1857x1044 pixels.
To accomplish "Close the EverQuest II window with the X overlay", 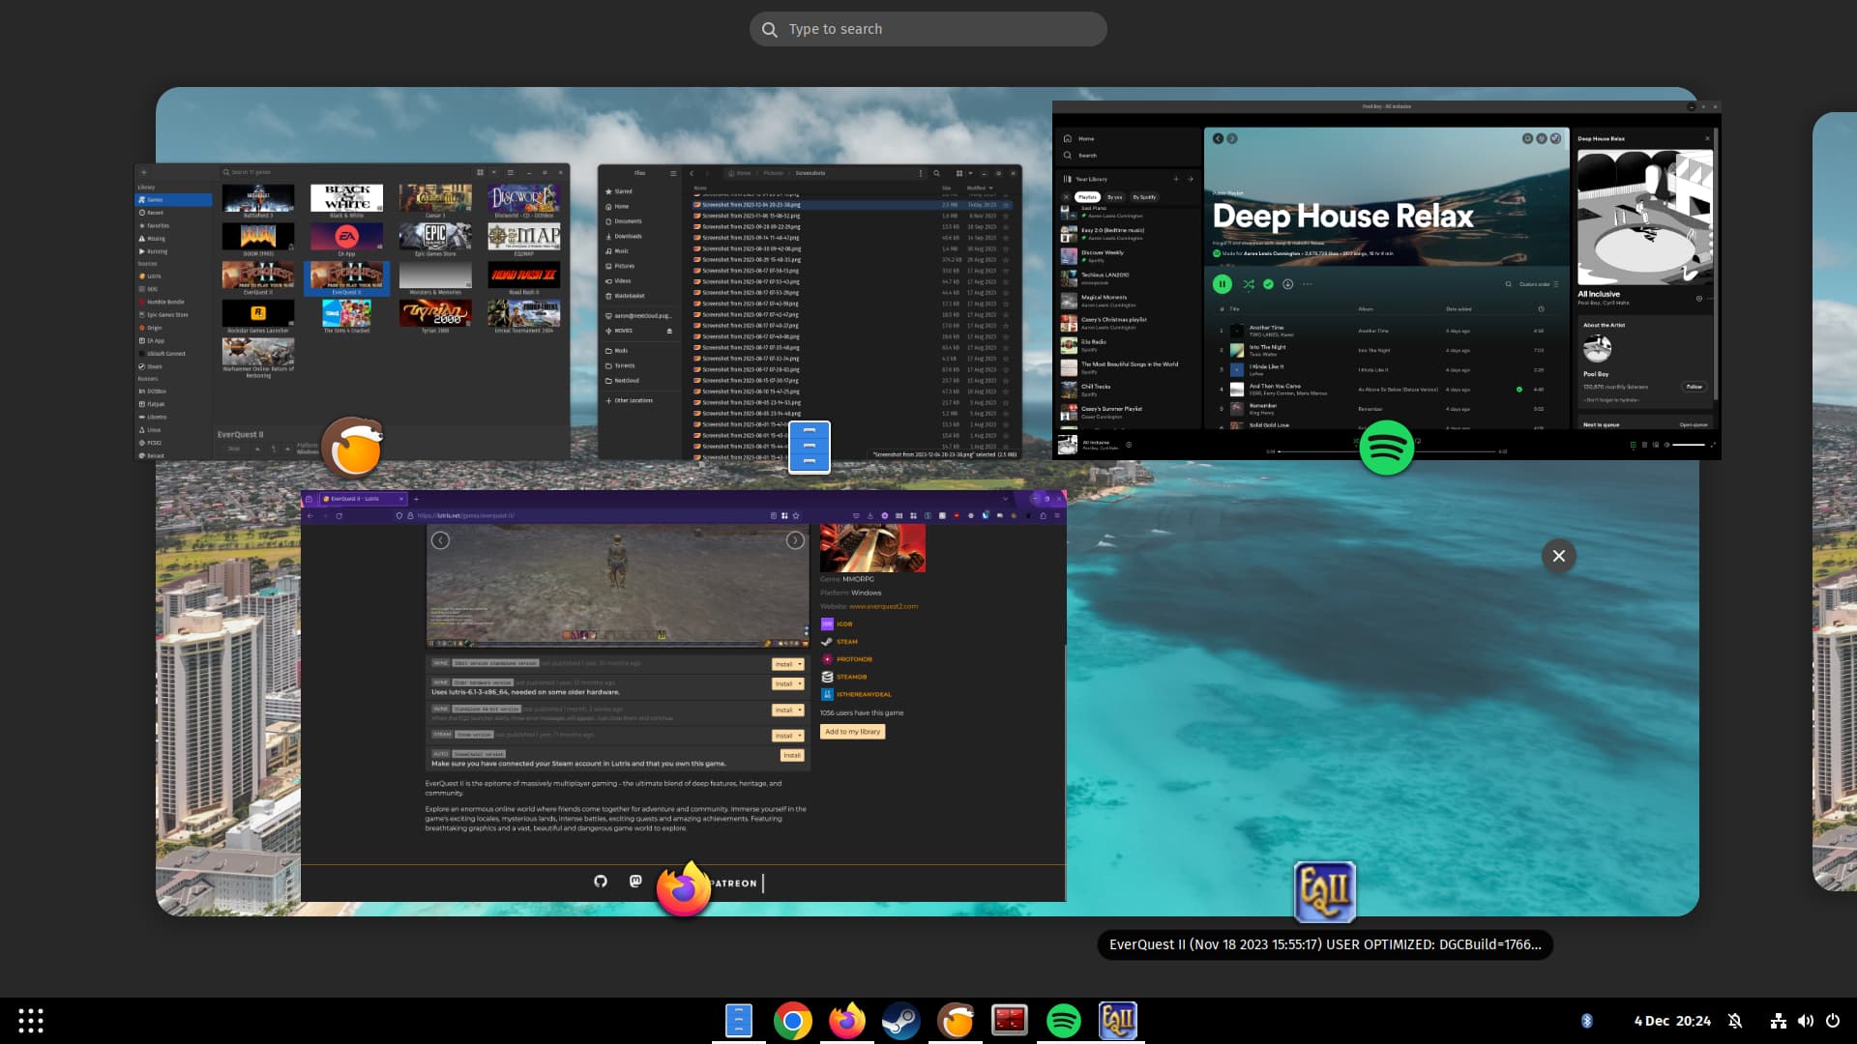I will 1558,556.
